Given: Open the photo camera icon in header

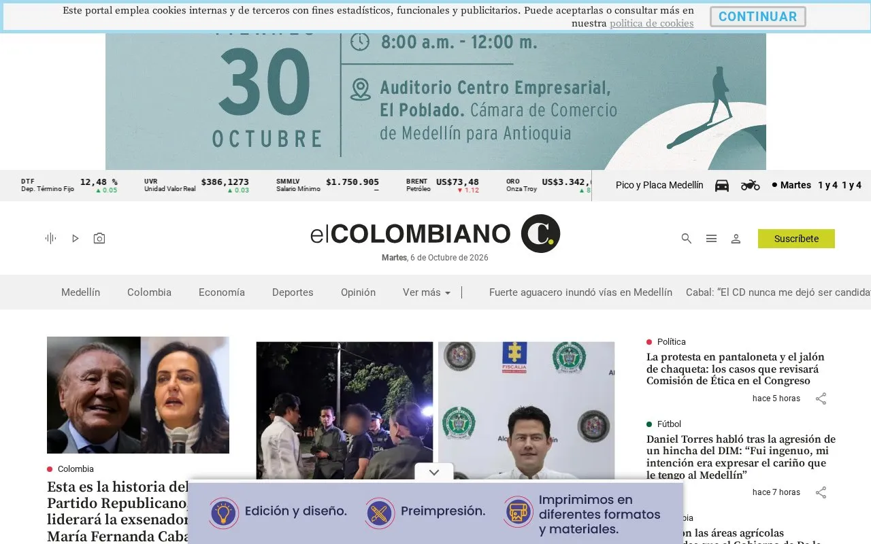Looking at the screenshot, I should (99, 238).
